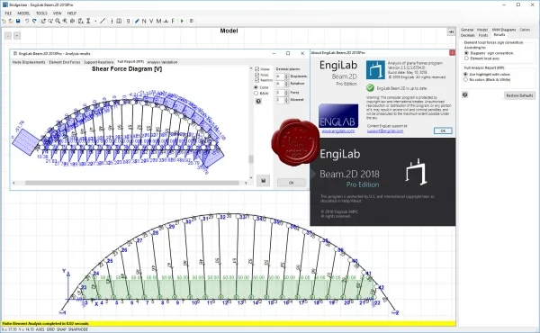
Task: Show the V shear force diagram
Action: (151, 21)
